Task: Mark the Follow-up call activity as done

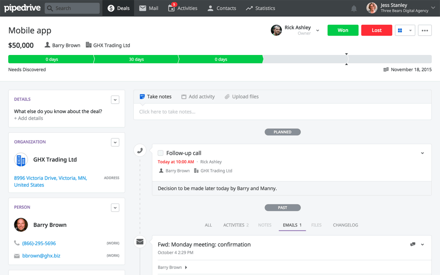Action: pos(160,153)
